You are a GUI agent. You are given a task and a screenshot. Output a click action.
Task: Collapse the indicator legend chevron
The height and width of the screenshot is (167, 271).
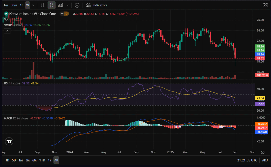click(x=7, y=31)
